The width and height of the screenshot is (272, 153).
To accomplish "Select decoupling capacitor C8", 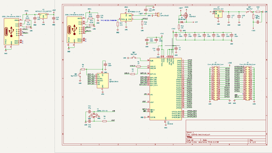I will click(x=231, y=35).
